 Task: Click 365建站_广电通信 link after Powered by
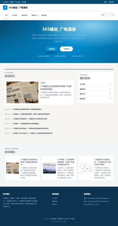(56, 219)
